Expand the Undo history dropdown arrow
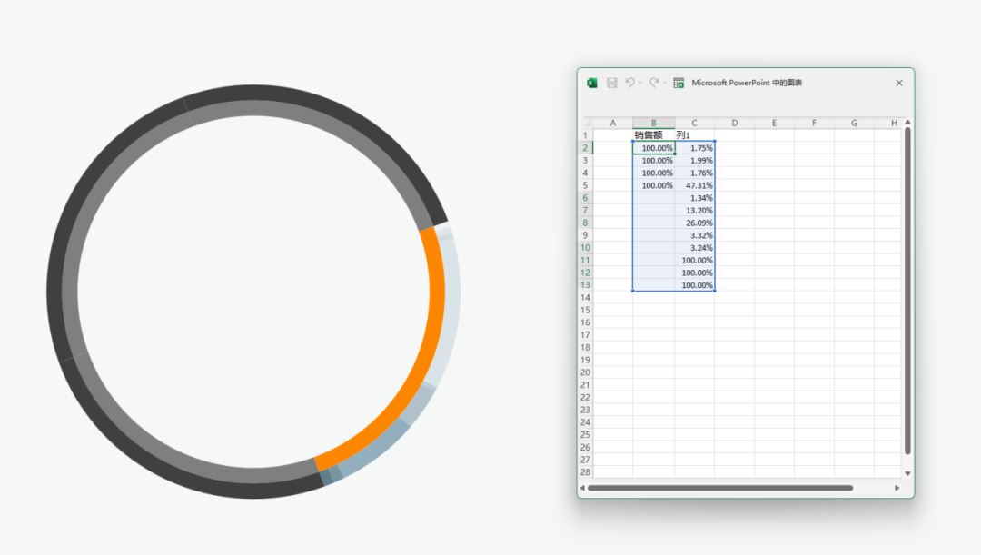The height and width of the screenshot is (555, 981). click(640, 83)
